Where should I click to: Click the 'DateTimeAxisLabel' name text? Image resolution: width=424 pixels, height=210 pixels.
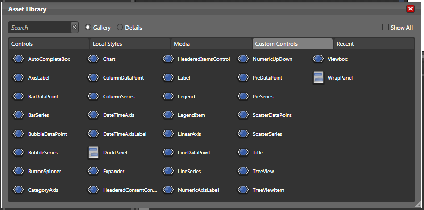pos(125,134)
